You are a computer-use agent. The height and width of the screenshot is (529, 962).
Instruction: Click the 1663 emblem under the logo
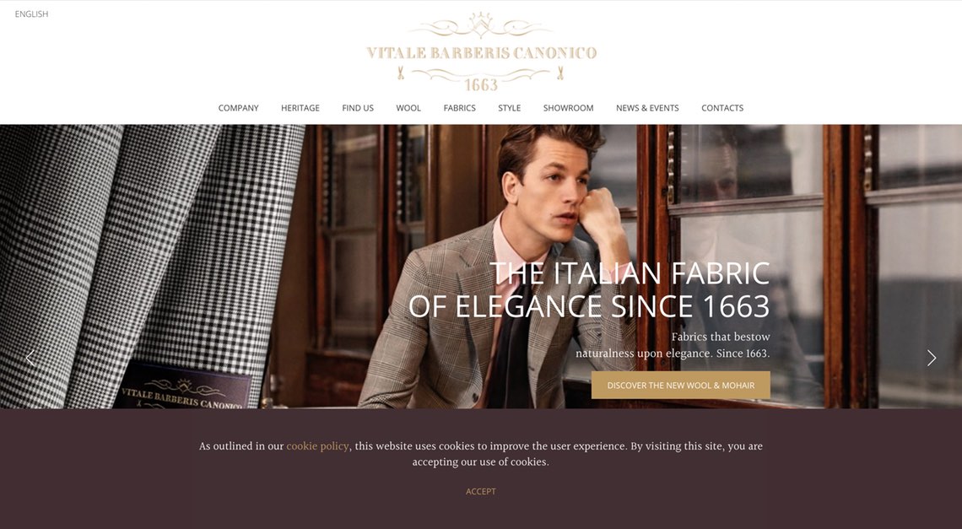(x=481, y=84)
